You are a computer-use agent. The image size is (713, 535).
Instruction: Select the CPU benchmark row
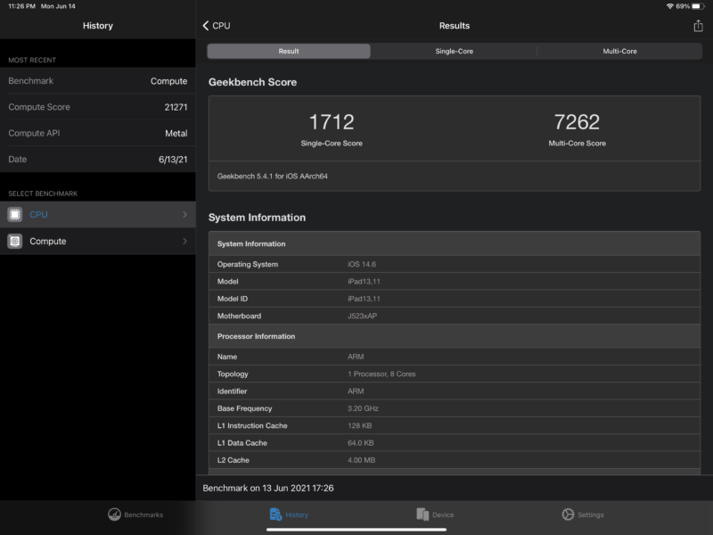click(98, 214)
